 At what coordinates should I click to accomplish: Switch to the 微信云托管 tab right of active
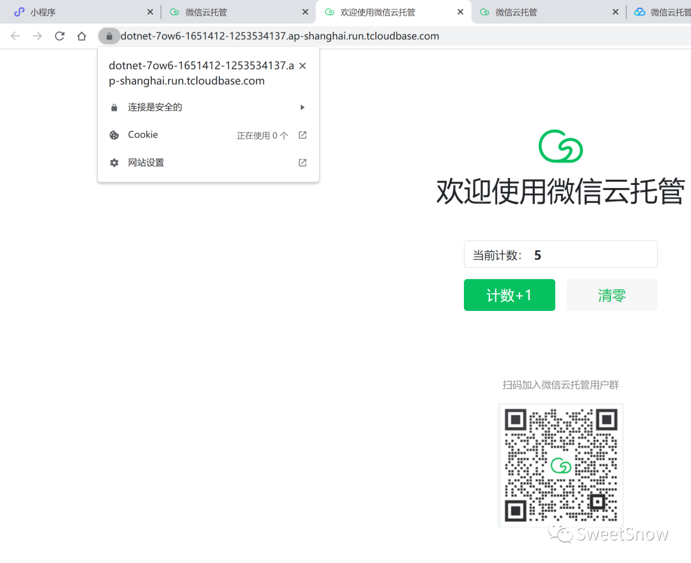(x=548, y=12)
